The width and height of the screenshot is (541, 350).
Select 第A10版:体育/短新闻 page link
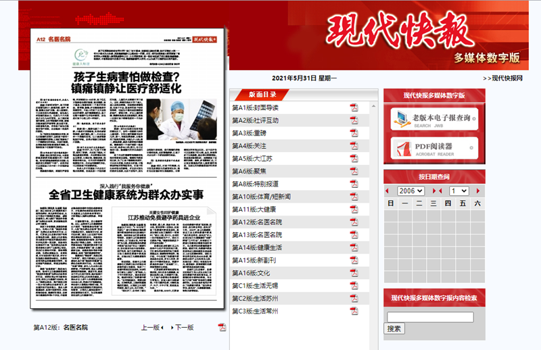click(x=261, y=197)
